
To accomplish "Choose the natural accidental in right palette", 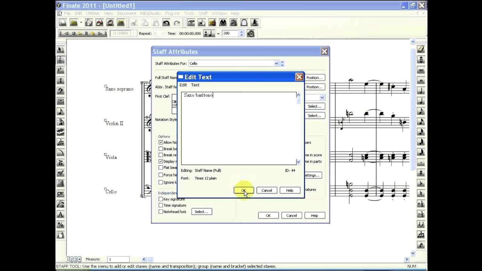I will tap(421, 193).
